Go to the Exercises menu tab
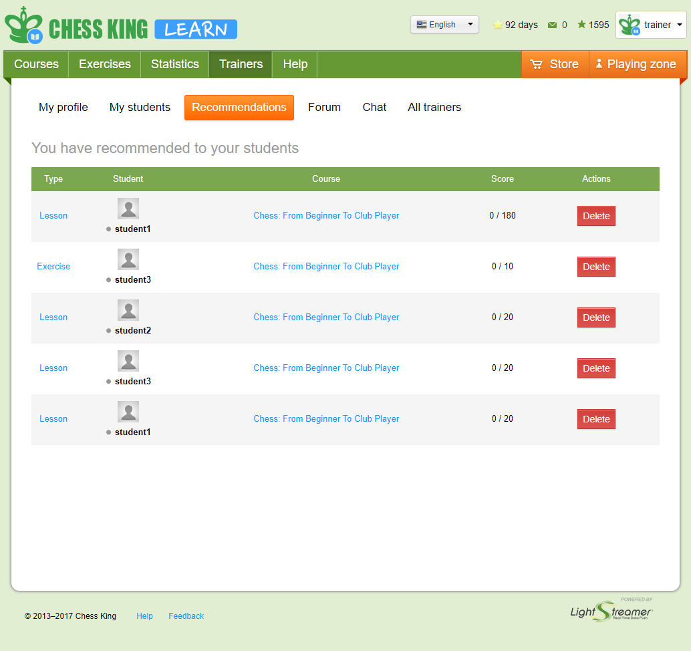 (x=105, y=64)
